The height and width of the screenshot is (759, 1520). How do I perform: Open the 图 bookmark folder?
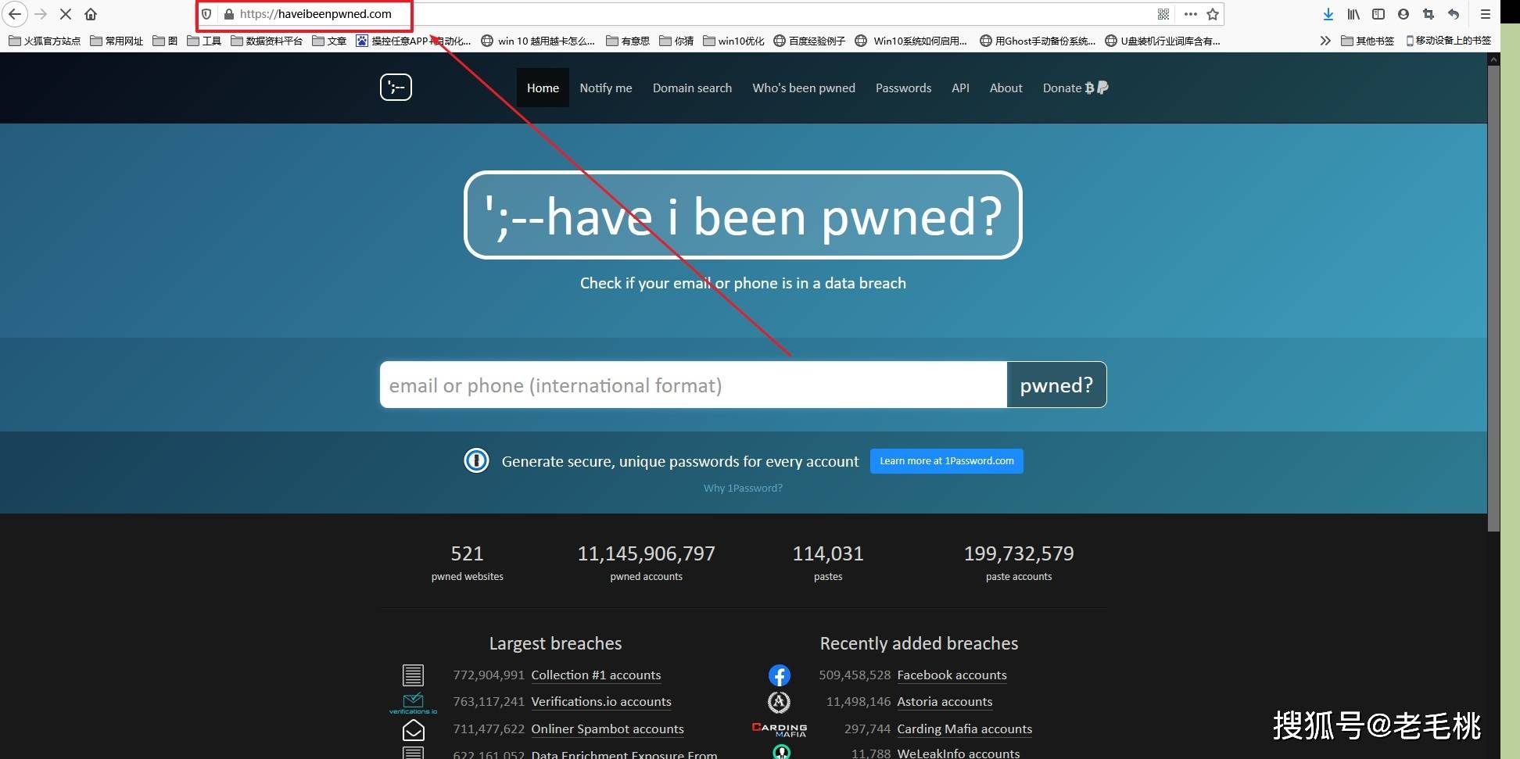click(x=165, y=41)
